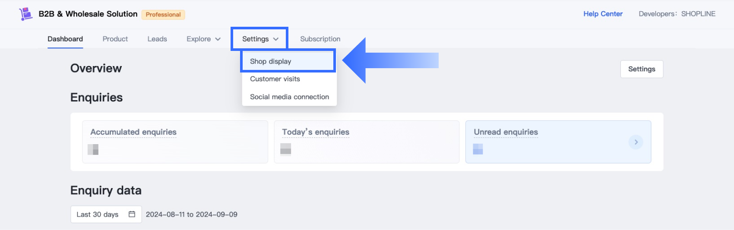The width and height of the screenshot is (734, 230).
Task: Open the Settings dropdown menu
Action: pos(259,39)
